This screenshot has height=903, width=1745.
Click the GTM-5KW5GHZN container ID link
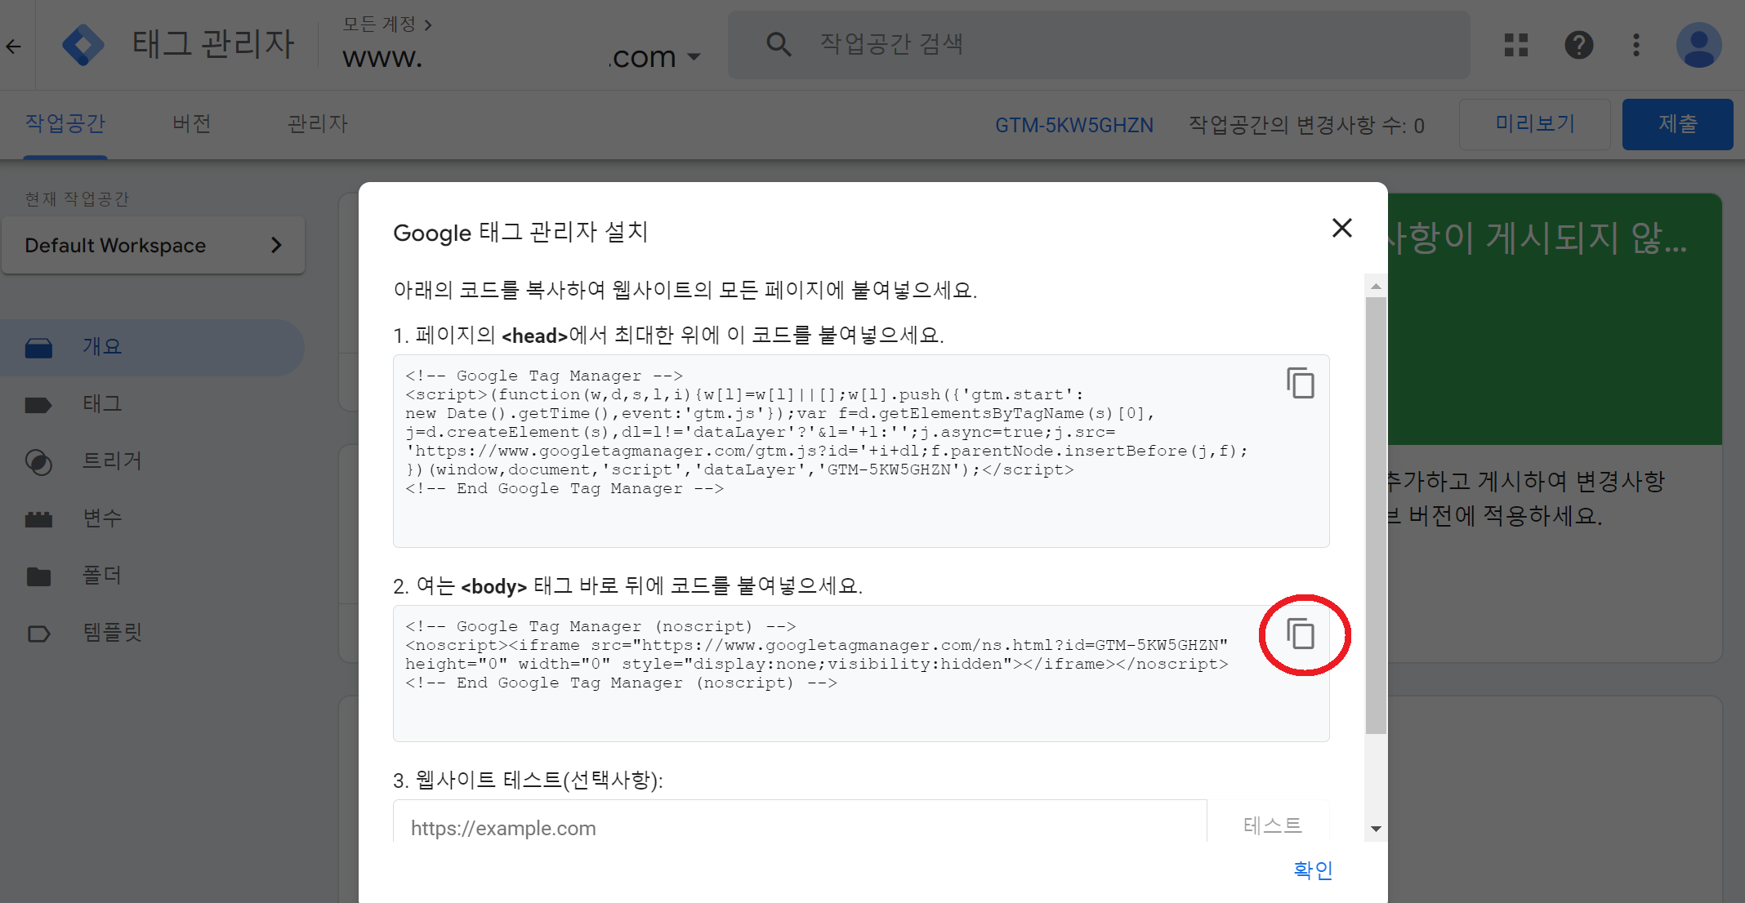(x=1073, y=125)
